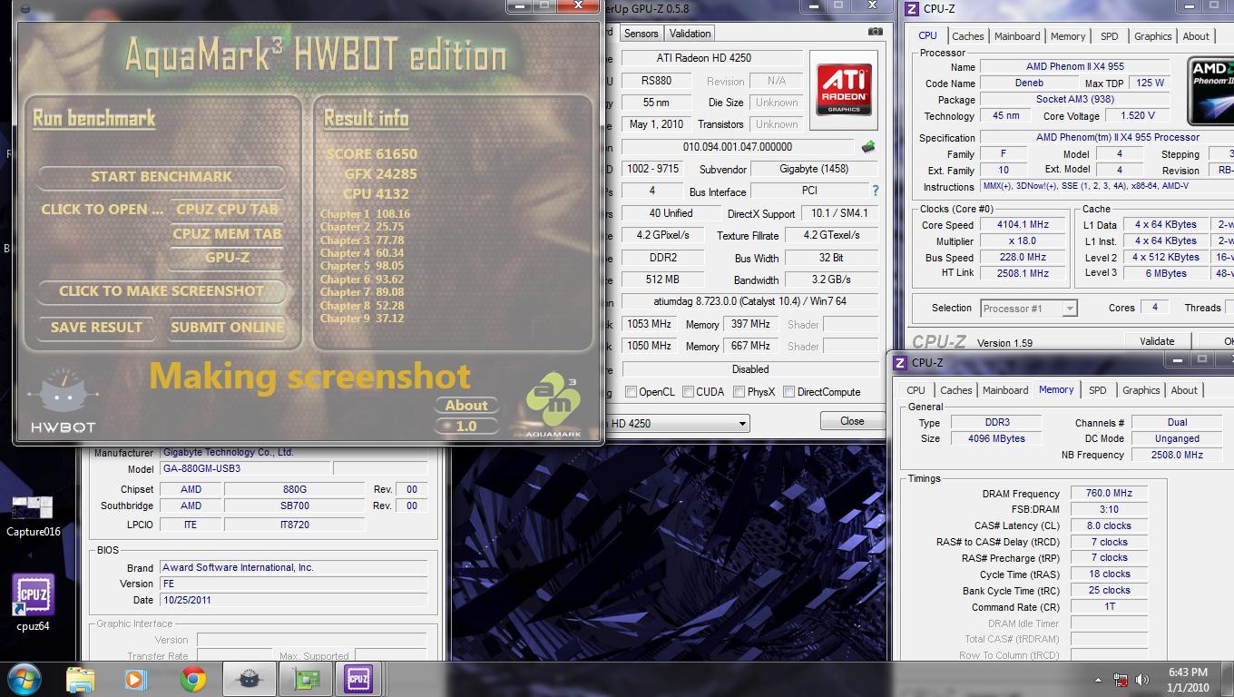Open the cpuz64 desktop shortcut

tap(33, 603)
